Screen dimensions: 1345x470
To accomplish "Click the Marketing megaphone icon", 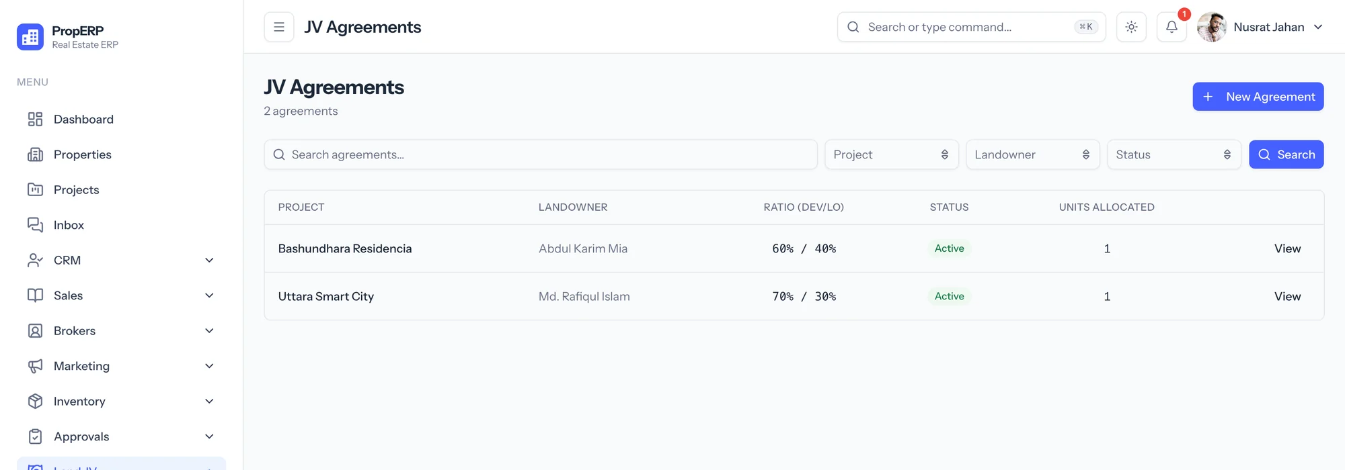I will [x=35, y=366].
